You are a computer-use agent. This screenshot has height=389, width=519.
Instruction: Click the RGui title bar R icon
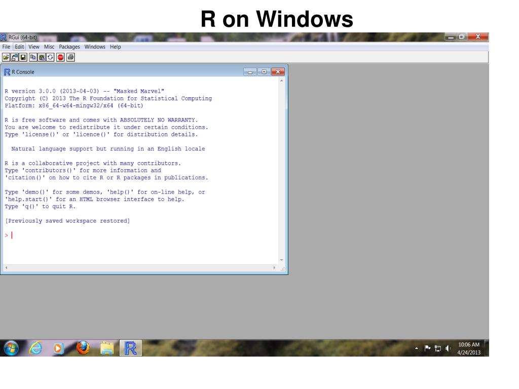pos(4,37)
